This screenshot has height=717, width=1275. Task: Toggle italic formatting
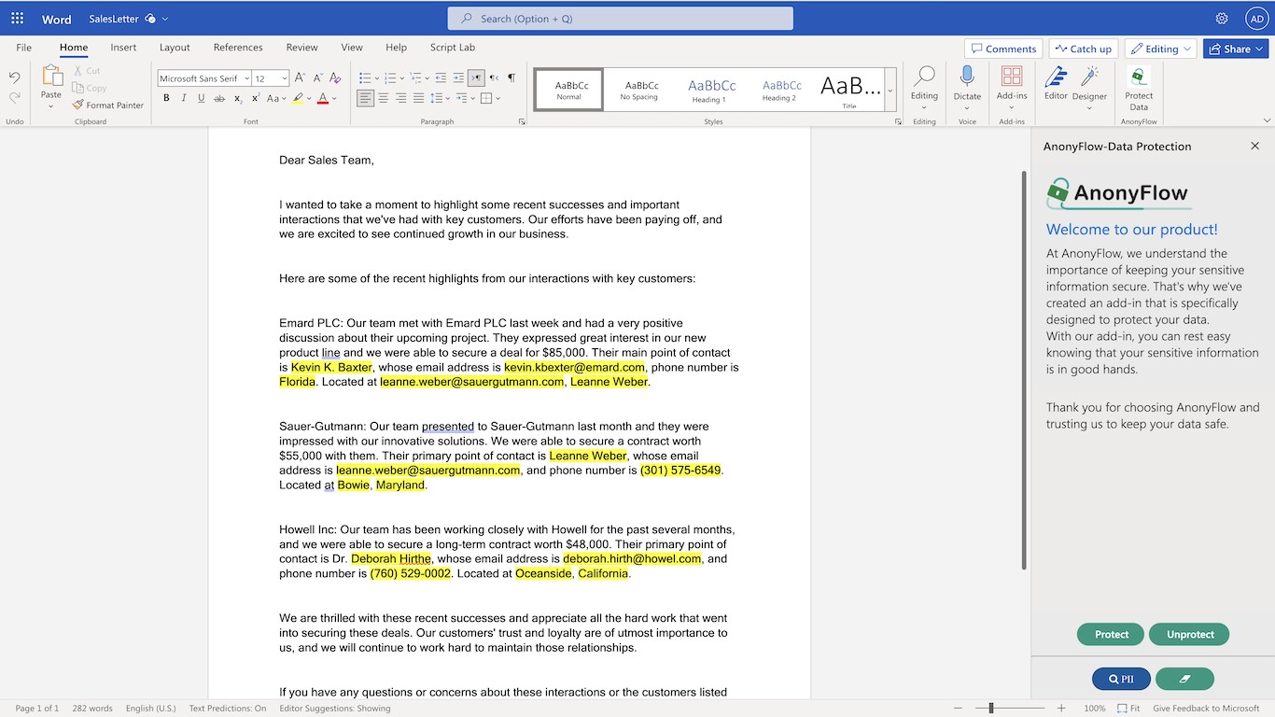coord(184,98)
